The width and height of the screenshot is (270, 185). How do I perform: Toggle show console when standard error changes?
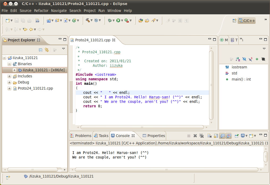click(229, 136)
